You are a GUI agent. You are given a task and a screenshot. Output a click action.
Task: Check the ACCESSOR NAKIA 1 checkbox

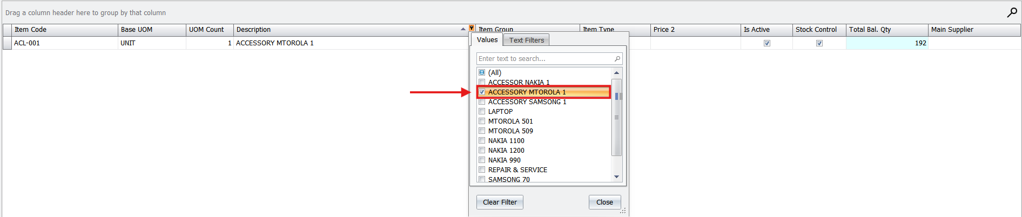(482, 82)
